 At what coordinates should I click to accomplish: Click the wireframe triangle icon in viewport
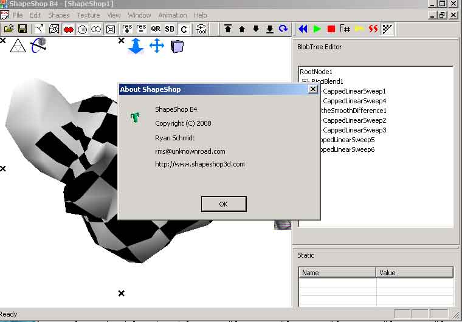point(18,46)
